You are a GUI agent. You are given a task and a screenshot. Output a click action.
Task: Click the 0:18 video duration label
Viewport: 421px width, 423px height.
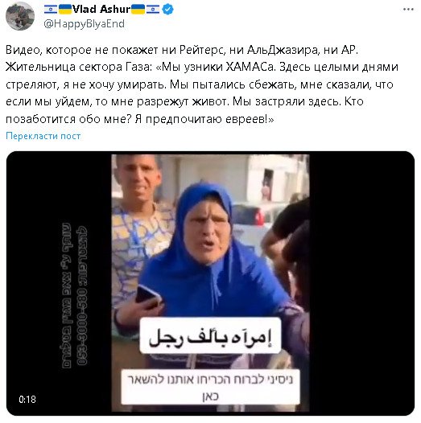27,399
